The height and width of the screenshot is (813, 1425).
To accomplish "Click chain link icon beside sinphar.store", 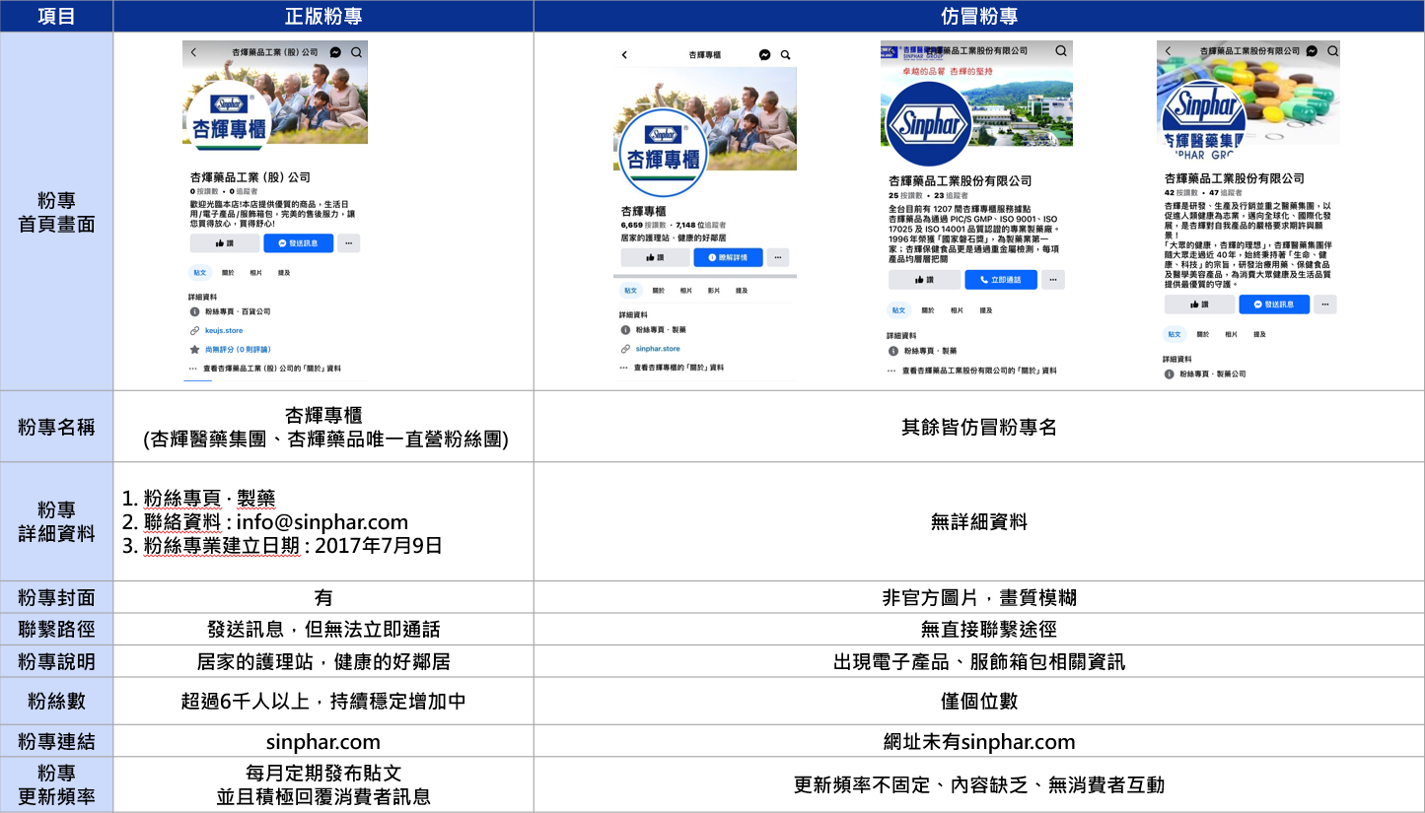I will click(x=626, y=349).
